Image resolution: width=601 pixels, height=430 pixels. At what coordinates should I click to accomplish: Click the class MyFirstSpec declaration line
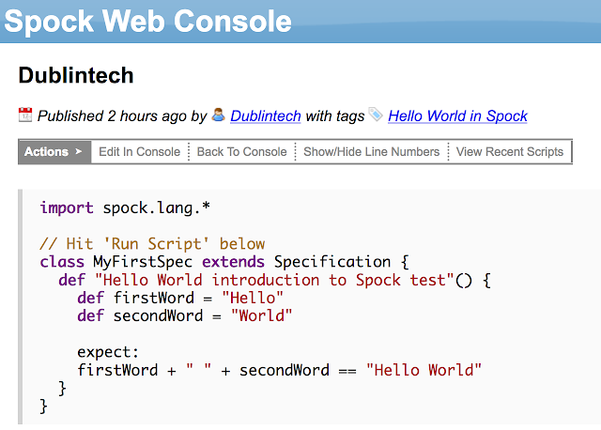(x=224, y=262)
